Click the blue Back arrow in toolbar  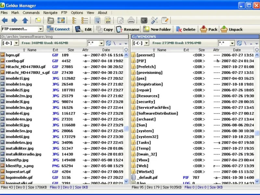pos(5,20)
